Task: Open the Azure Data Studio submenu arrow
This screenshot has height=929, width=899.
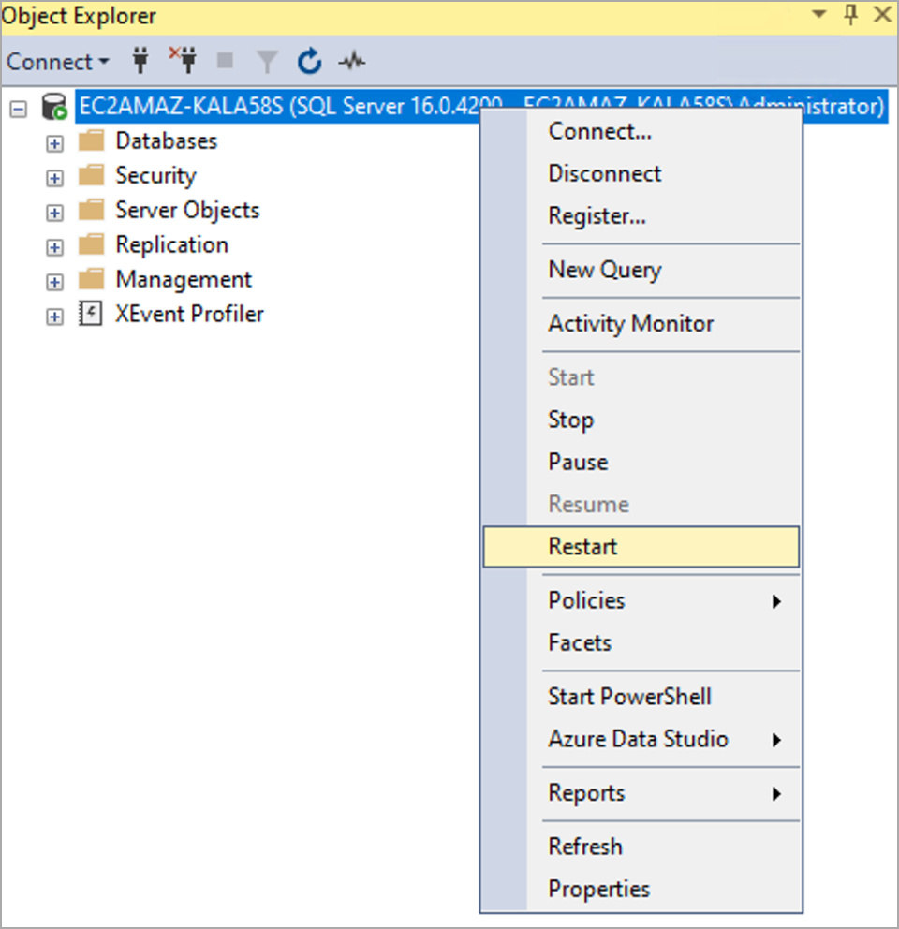Action: (x=776, y=740)
